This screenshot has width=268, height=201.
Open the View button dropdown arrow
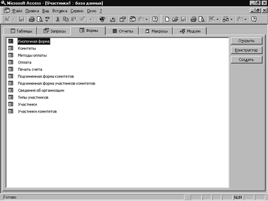(13, 20)
